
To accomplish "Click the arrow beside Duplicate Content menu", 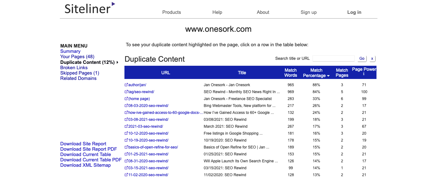I will click(x=117, y=62).
